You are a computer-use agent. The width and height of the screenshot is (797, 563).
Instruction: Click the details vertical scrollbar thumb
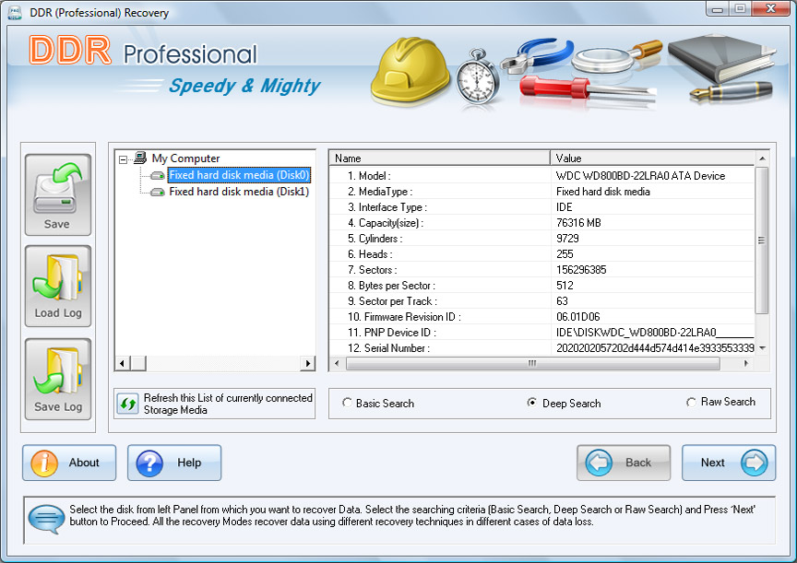[762, 240]
